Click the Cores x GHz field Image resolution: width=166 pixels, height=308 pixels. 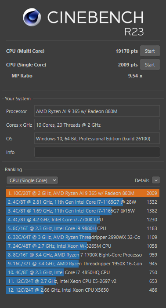[x=97, y=125]
